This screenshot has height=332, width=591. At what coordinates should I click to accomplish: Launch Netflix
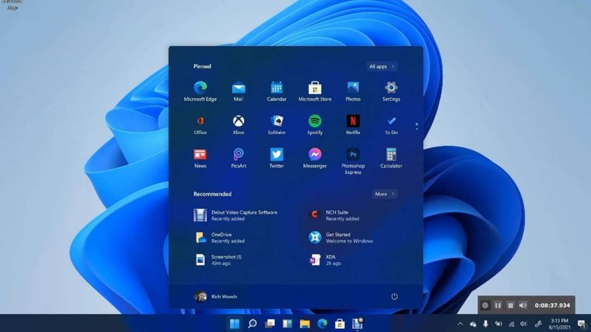click(353, 125)
